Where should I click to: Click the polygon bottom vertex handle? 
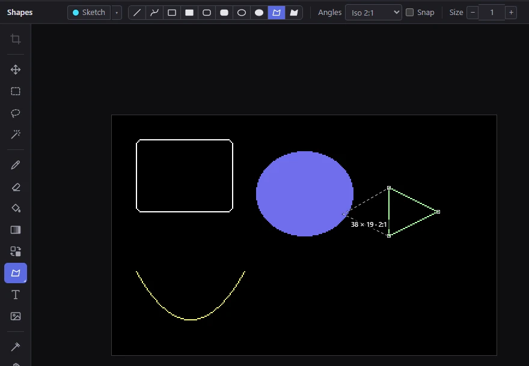click(x=389, y=236)
